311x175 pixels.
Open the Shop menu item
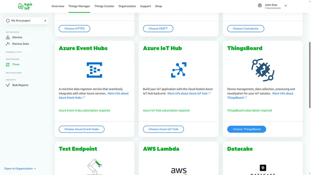[x=159, y=6]
